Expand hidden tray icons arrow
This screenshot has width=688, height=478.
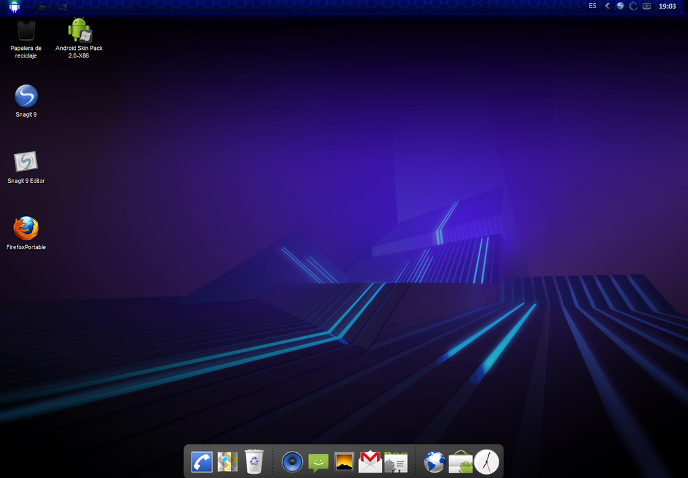coord(607,6)
